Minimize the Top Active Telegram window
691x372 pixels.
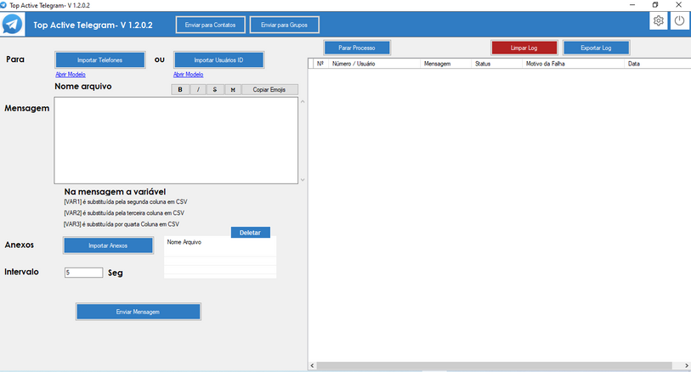point(632,5)
